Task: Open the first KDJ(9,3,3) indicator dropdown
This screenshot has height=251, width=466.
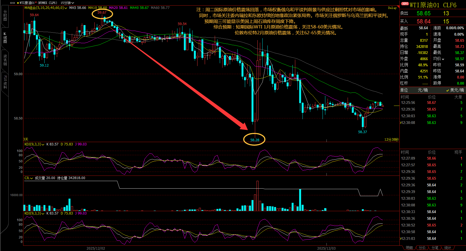Action: 43,144
